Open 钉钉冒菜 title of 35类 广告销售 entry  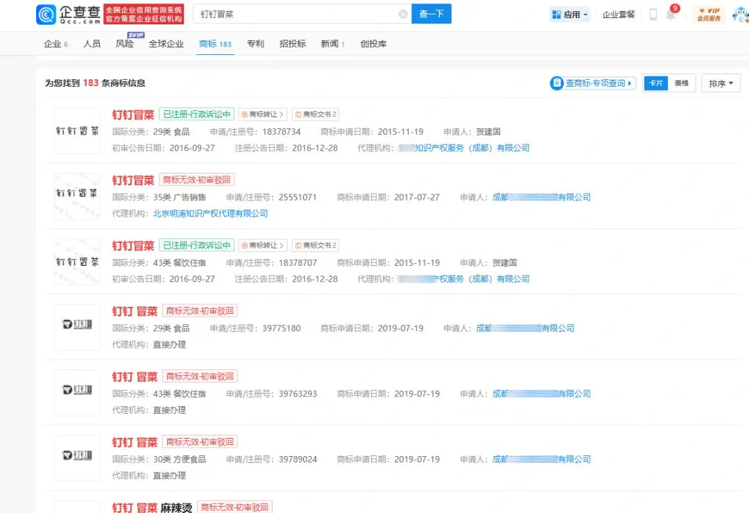coord(132,180)
